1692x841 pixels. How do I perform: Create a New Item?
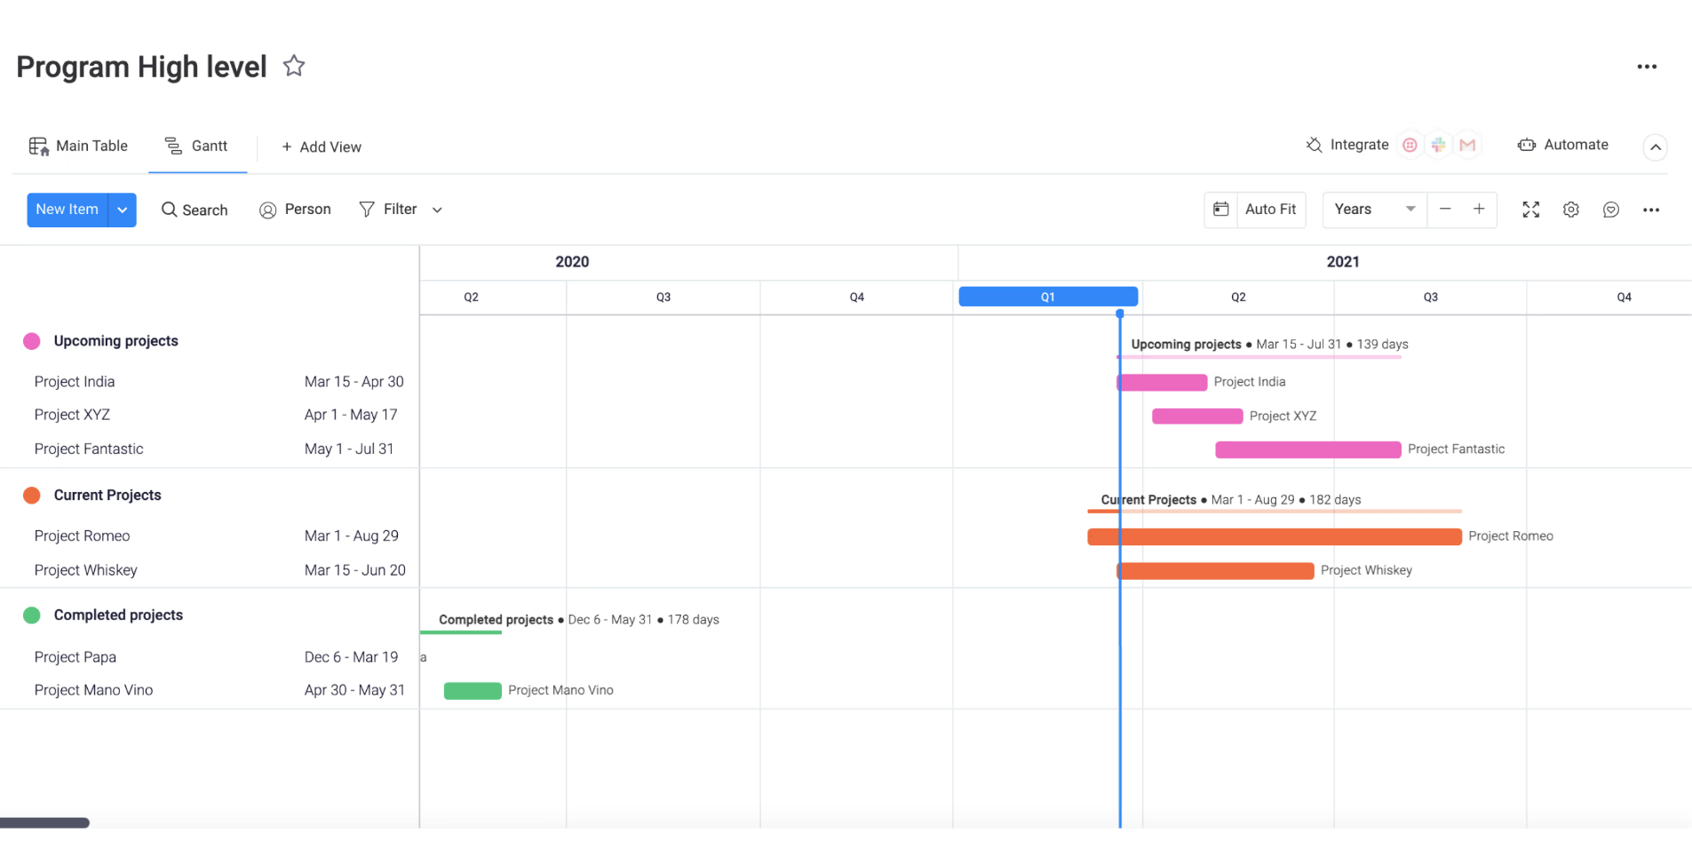click(68, 210)
